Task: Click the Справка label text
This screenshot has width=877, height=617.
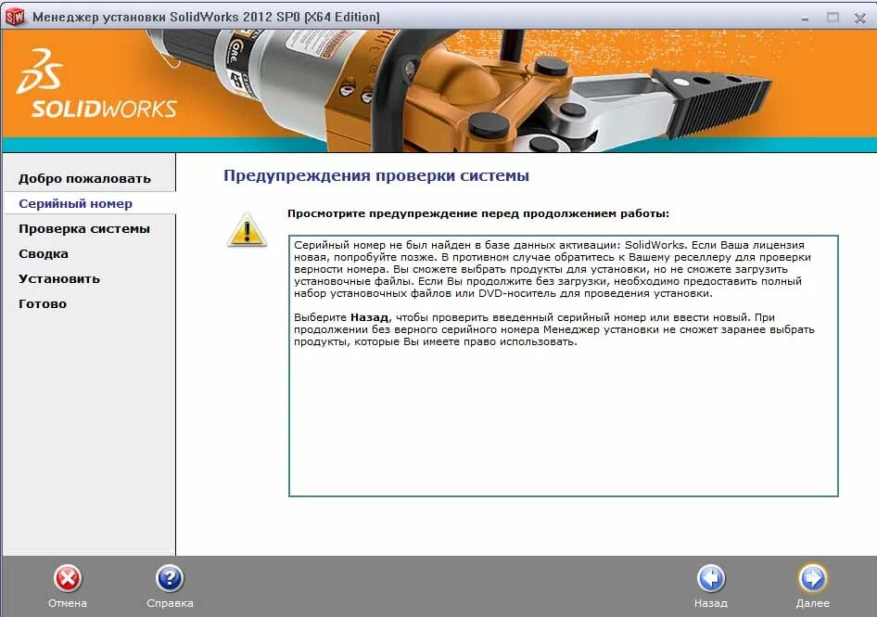Action: [x=169, y=603]
